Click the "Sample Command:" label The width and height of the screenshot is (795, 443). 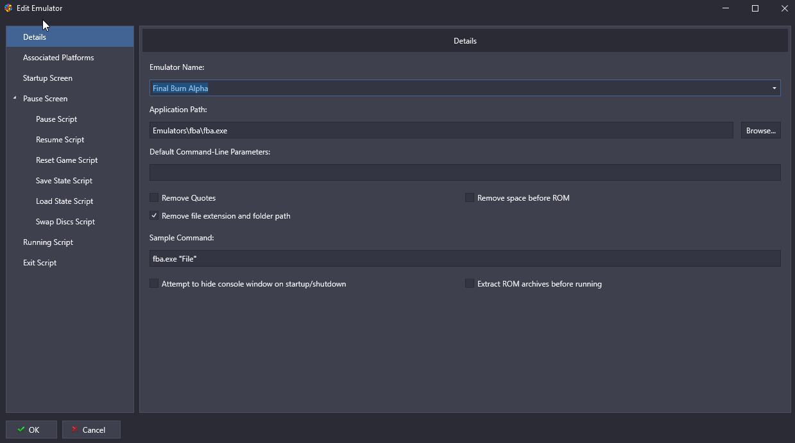point(182,238)
